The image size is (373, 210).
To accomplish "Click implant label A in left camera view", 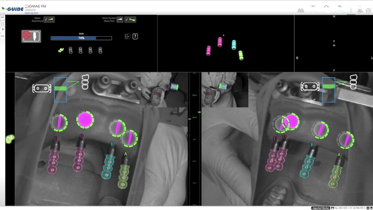I will point(126,154).
